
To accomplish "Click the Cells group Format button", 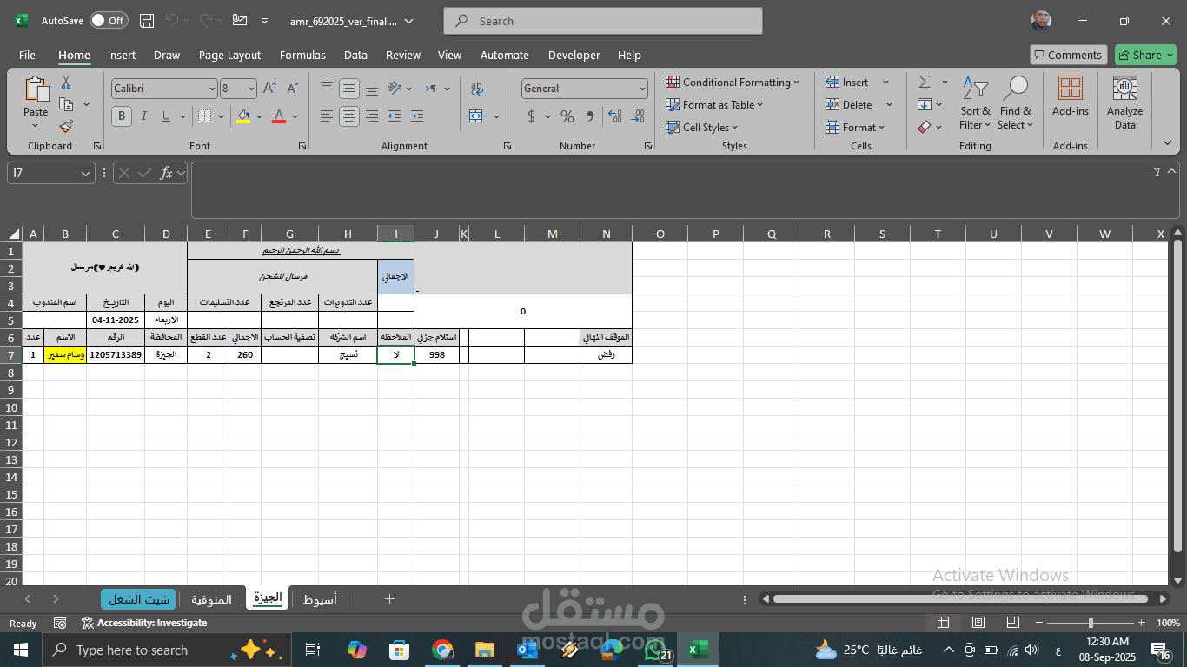I will pos(856,127).
